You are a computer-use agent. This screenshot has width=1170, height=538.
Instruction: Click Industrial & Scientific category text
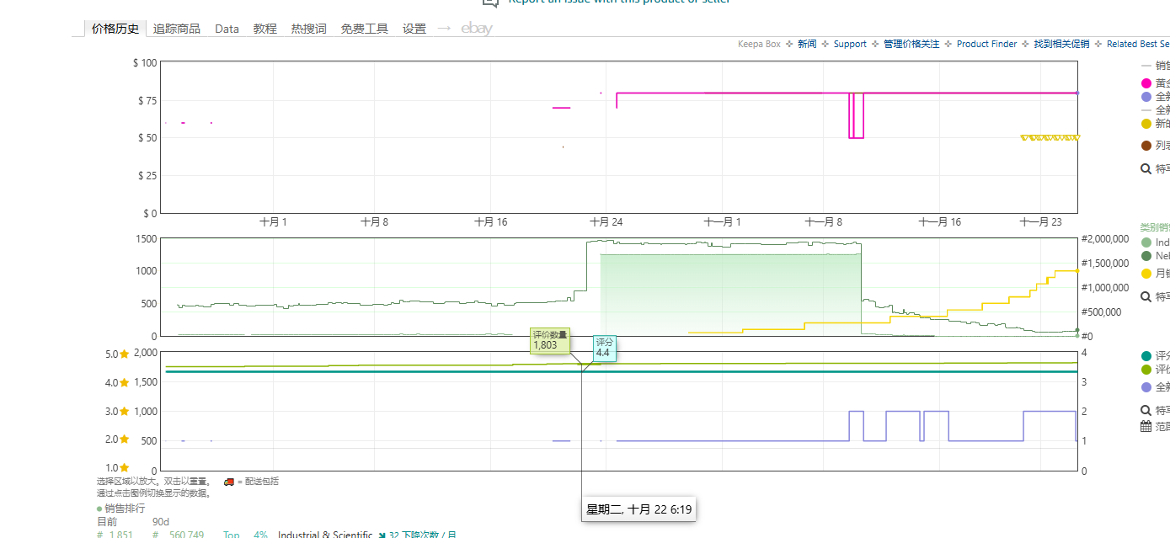325,535
